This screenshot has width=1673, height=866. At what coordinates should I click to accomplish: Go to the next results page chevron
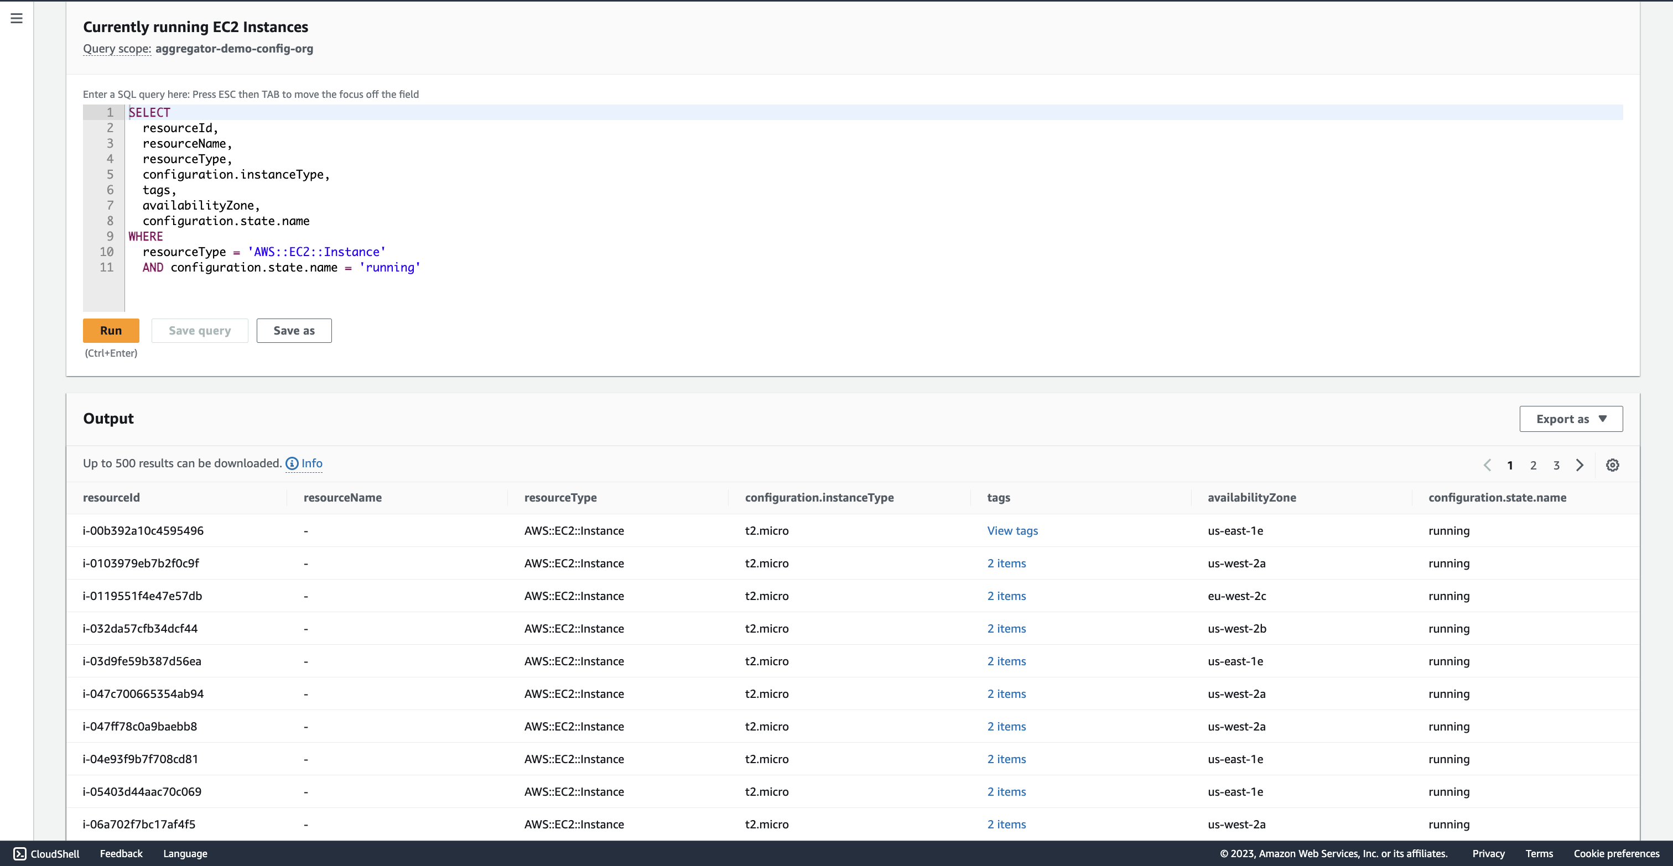[x=1580, y=465]
